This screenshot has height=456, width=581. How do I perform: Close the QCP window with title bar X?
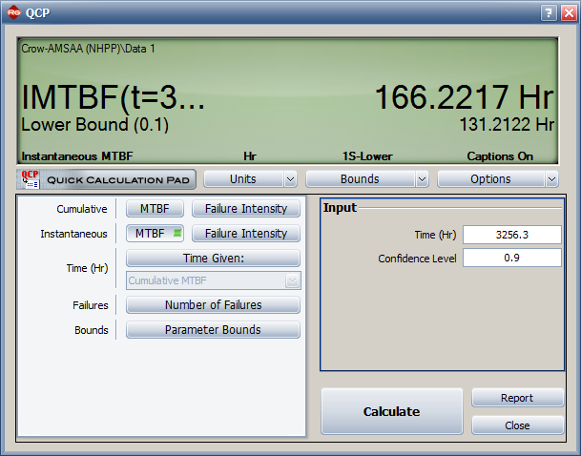[x=569, y=13]
